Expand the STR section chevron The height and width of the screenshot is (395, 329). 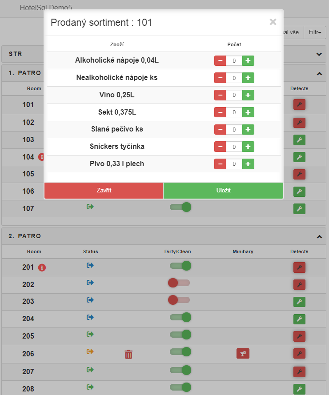pos(319,54)
